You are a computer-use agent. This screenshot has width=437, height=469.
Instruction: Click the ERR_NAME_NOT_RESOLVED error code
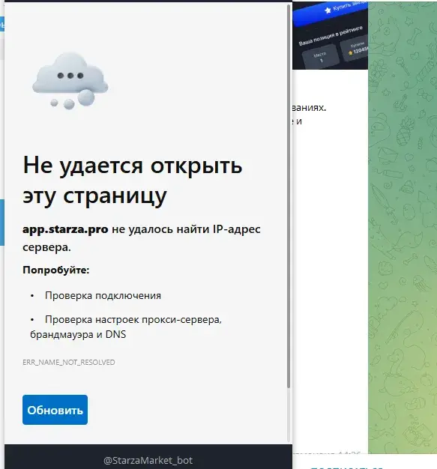click(69, 362)
